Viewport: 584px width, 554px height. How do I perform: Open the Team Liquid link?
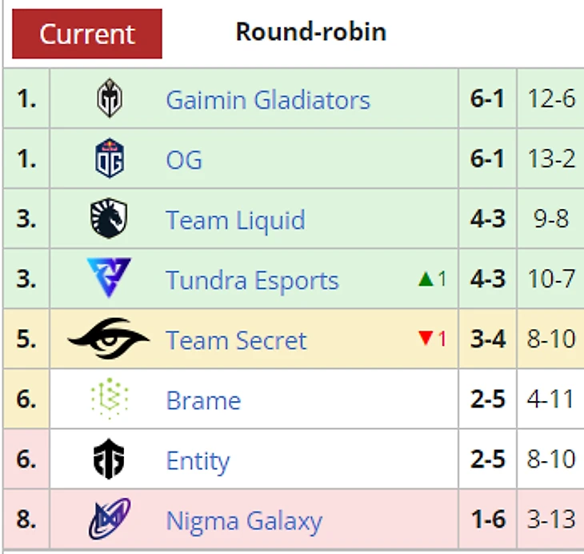[x=235, y=220]
